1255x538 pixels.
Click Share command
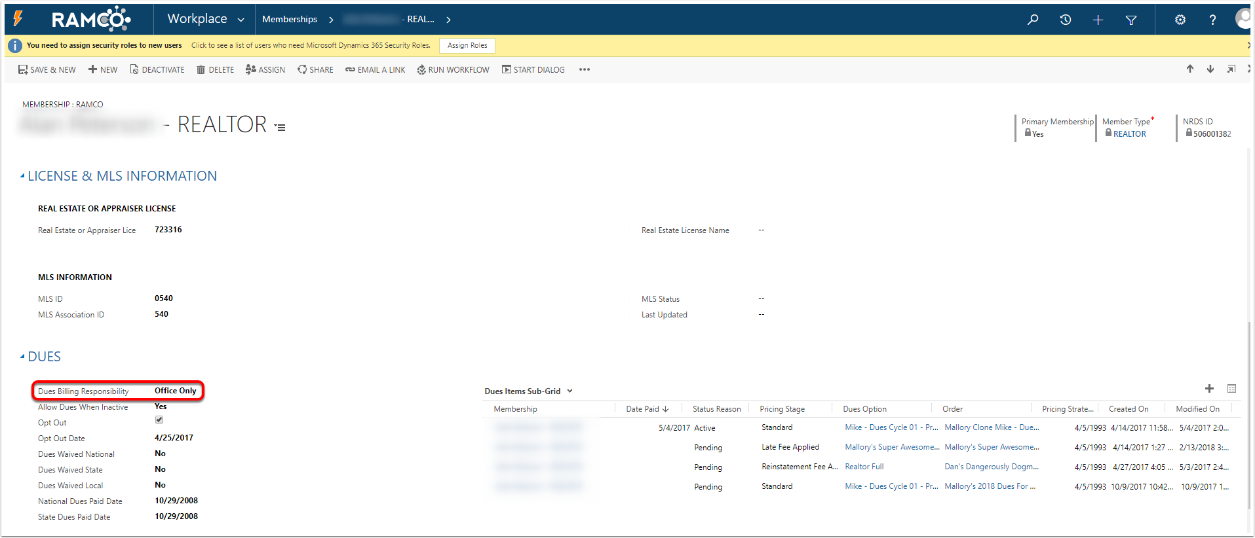315,69
